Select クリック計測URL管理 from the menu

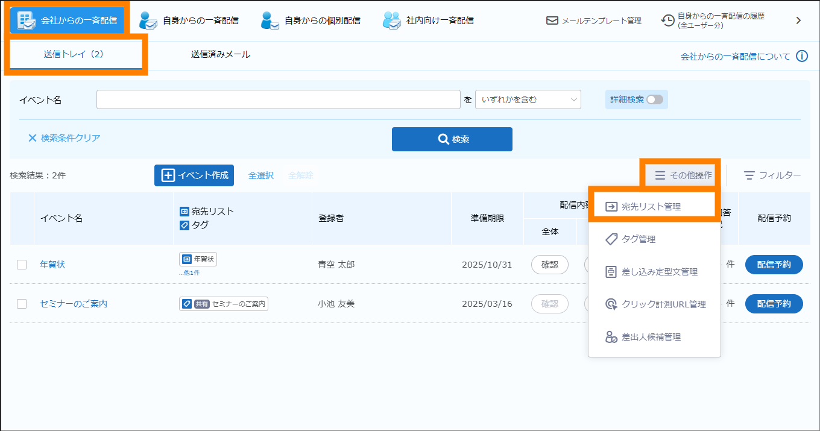(663, 304)
